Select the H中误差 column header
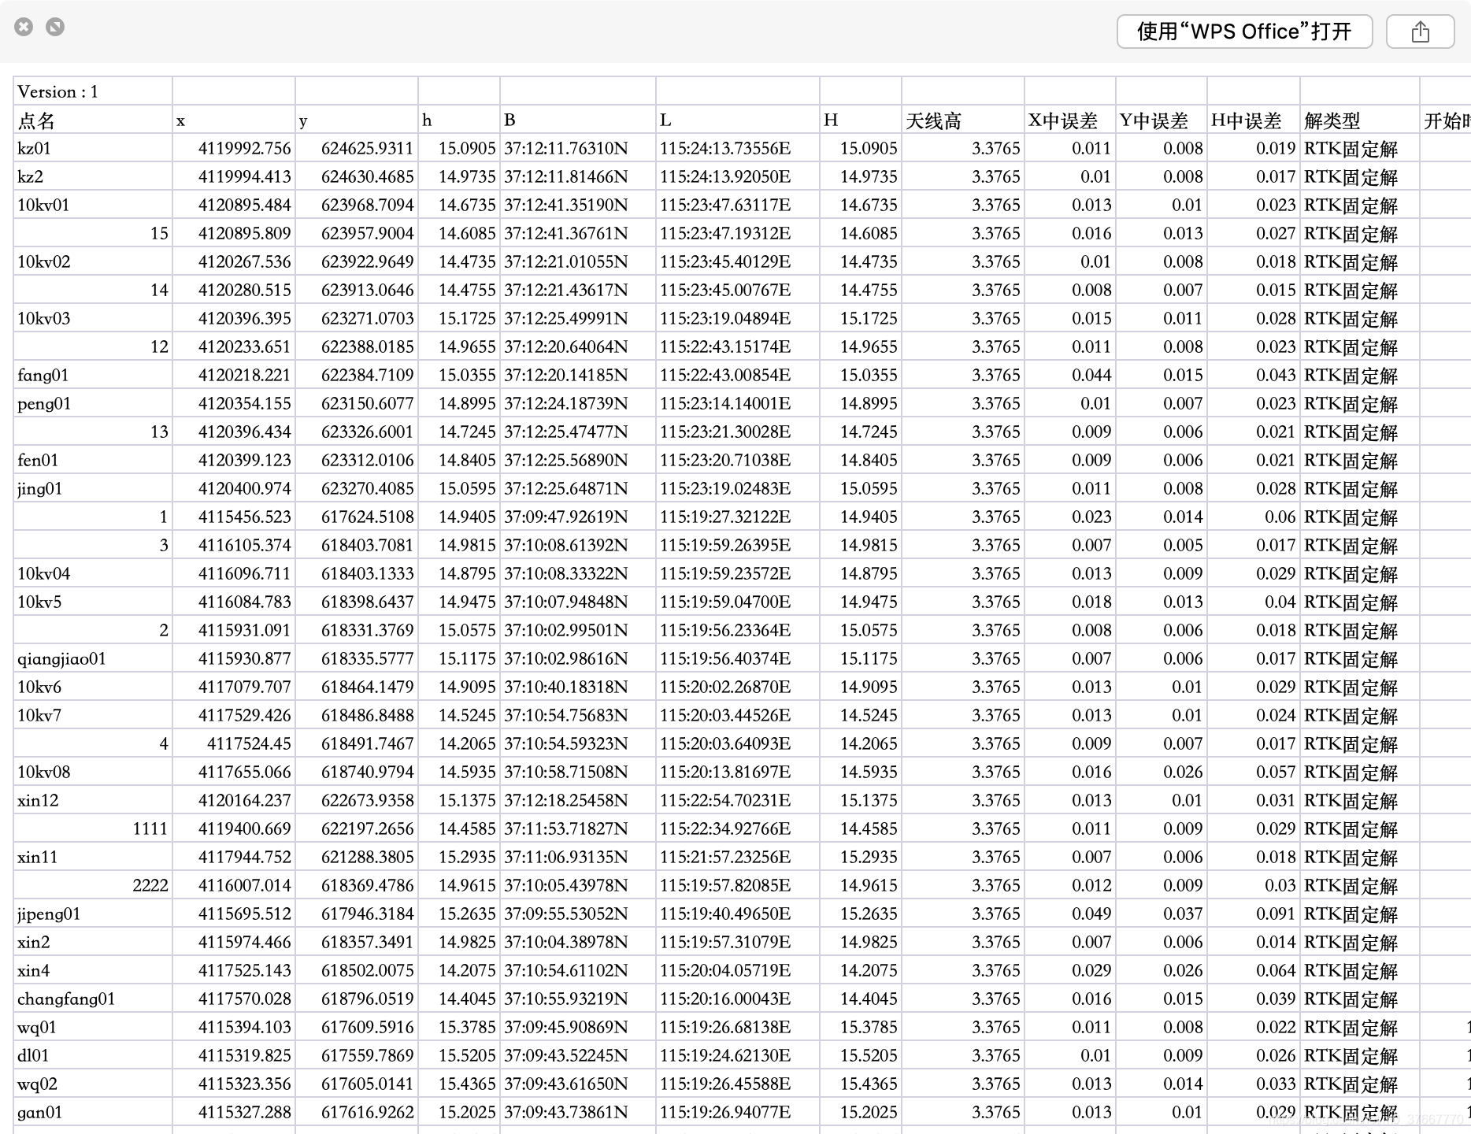The height and width of the screenshot is (1134, 1471). point(1253,120)
